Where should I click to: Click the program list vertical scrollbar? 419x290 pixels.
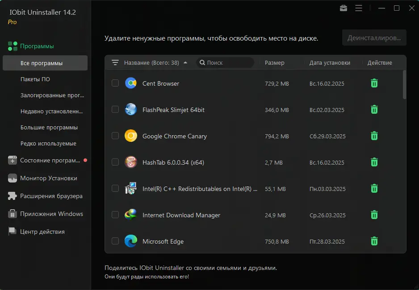click(405, 85)
